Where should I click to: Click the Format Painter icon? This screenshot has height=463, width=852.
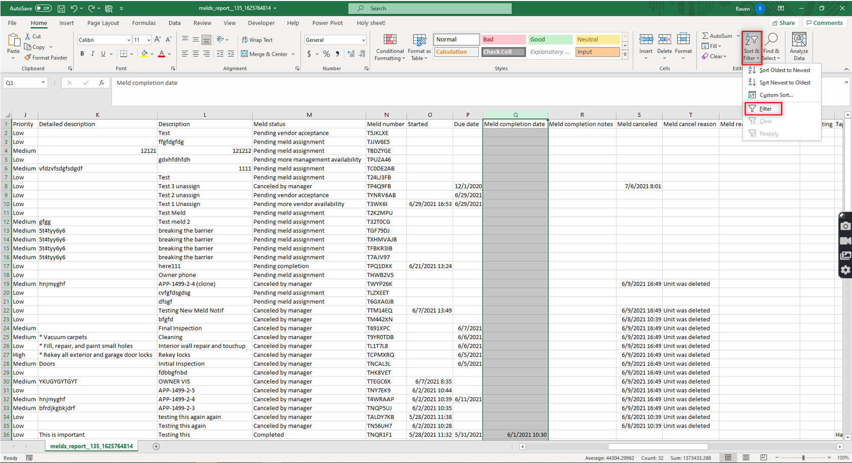pyautogui.click(x=28, y=58)
